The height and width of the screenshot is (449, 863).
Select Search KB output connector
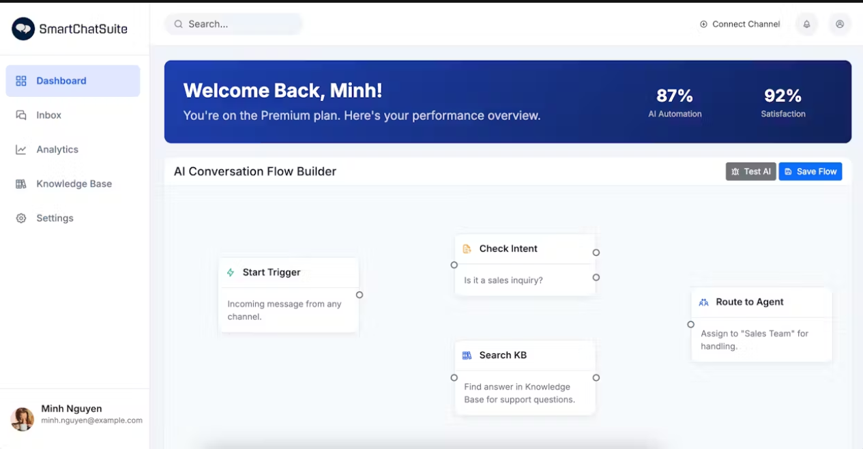point(596,377)
